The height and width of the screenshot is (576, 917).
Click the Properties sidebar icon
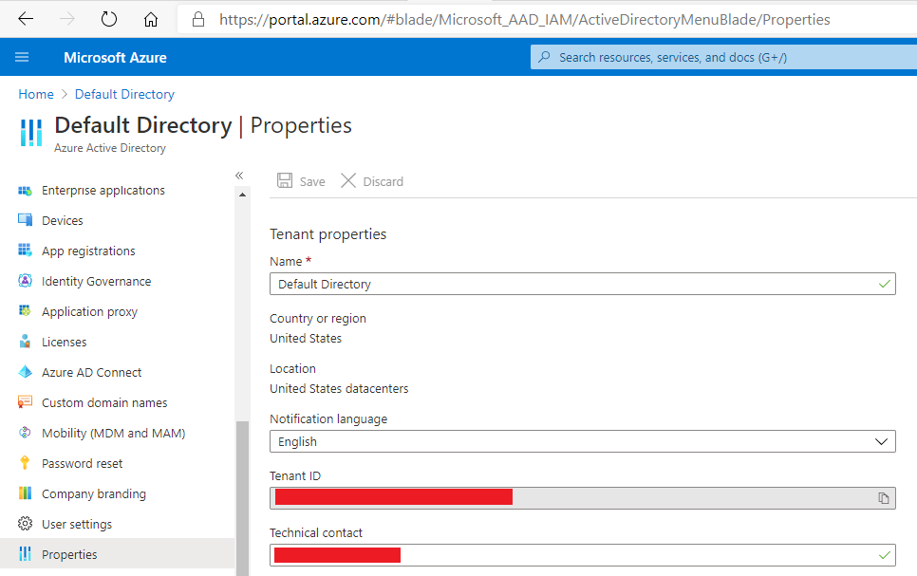click(25, 554)
